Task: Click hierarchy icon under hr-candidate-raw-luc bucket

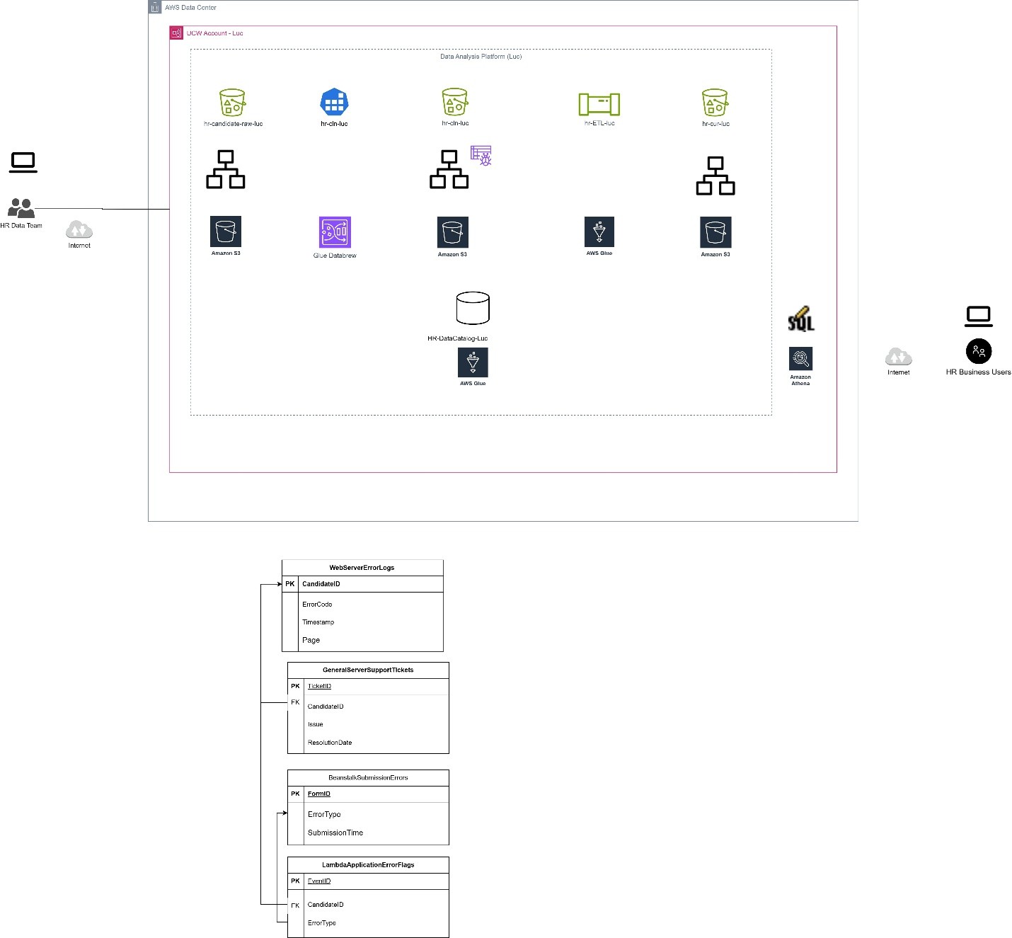Action: click(x=226, y=169)
